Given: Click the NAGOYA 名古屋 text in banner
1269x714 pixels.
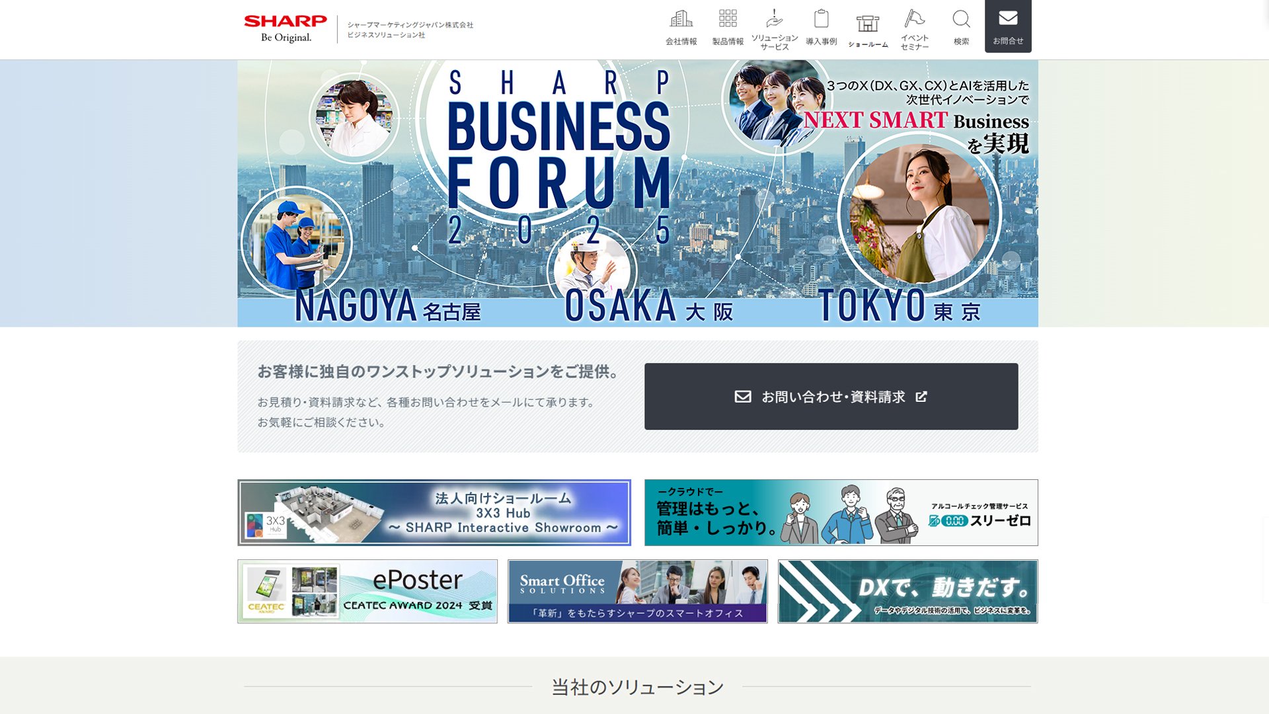Looking at the screenshot, I should coord(388,306).
